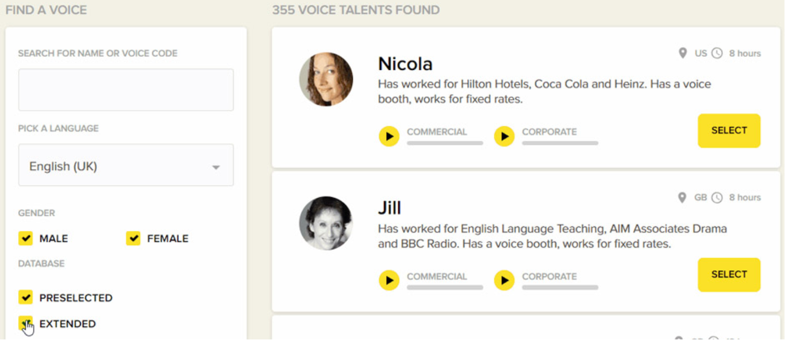Click the location pin icon next to US
The image size is (785, 341).
click(682, 53)
